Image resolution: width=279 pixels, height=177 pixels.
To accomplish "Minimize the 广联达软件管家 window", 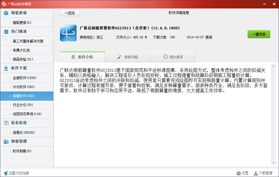I will click(x=265, y=4).
